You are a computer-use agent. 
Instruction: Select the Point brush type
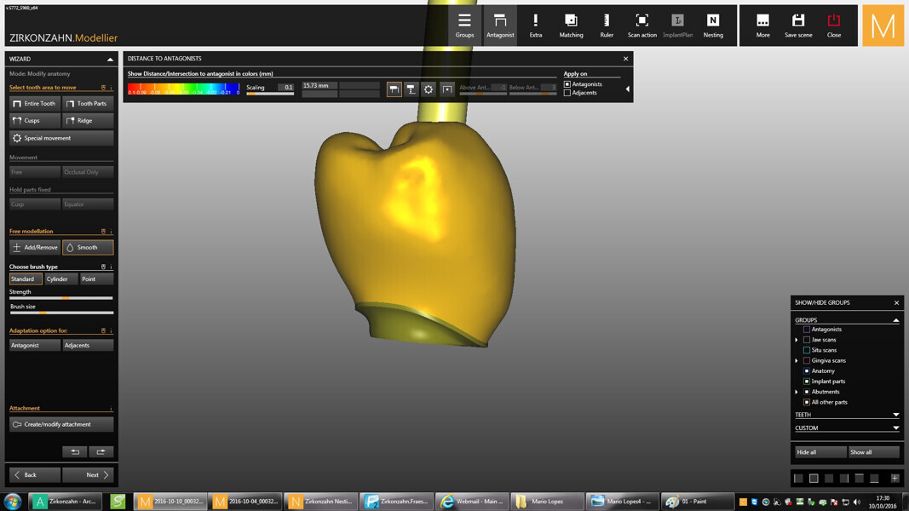[95, 279]
